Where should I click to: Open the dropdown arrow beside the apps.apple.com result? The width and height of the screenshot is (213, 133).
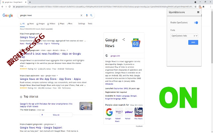tap(57, 75)
